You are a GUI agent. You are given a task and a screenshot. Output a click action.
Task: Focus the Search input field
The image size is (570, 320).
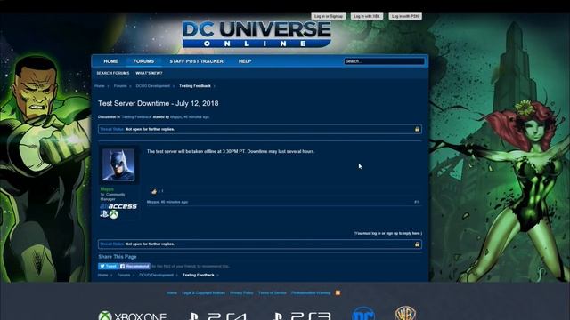(384, 61)
